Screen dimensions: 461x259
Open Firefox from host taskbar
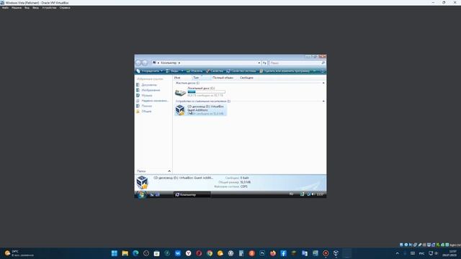(x=273, y=253)
